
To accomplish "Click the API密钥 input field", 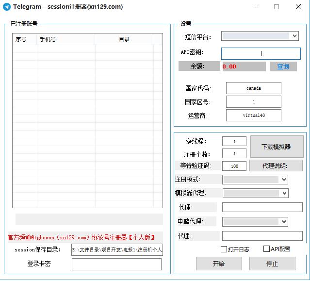I will [261, 53].
